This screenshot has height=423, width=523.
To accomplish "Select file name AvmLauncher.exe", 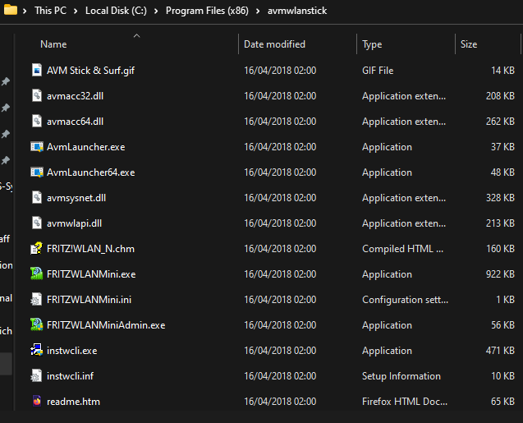I will tap(85, 147).
